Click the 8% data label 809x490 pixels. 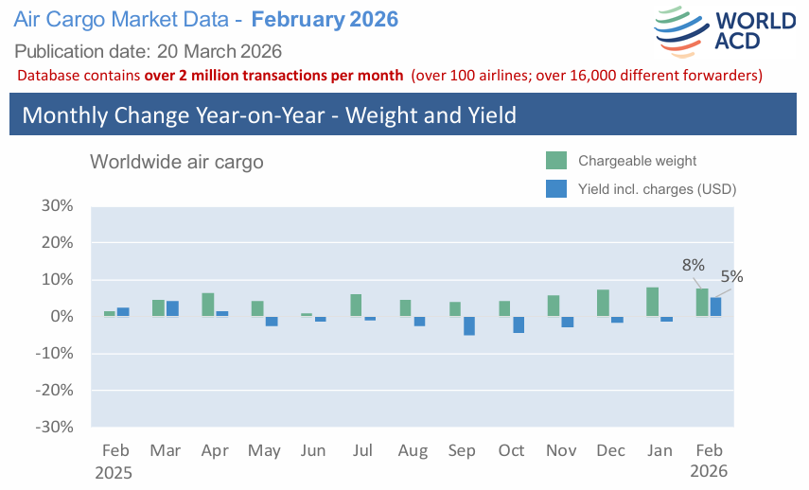(x=693, y=266)
